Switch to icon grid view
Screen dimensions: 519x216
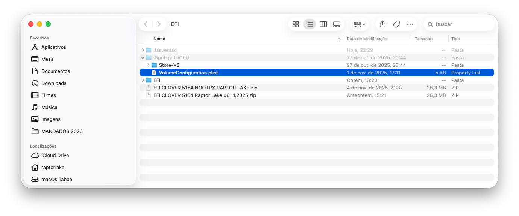[296, 24]
